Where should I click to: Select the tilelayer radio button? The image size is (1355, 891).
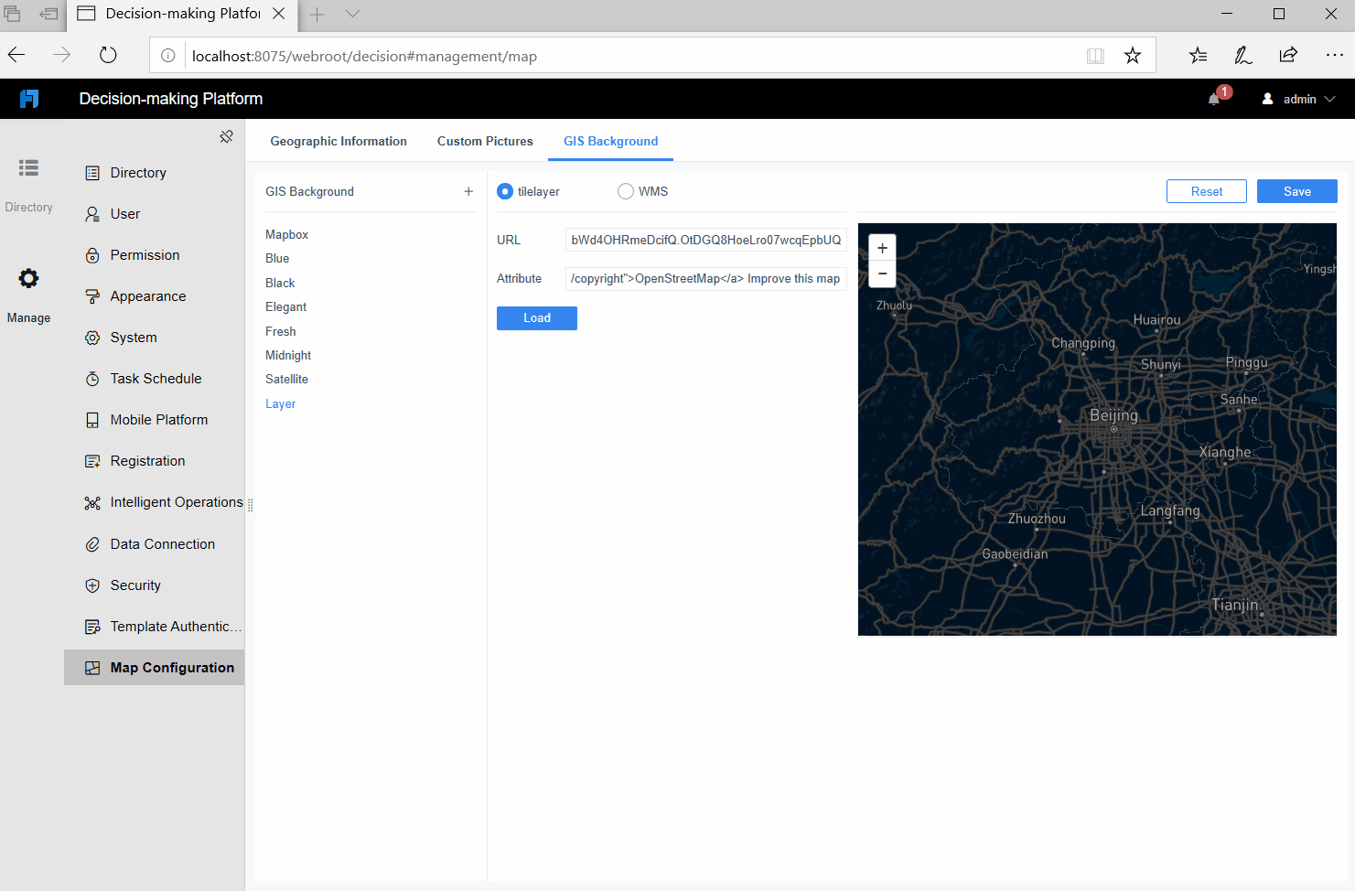[x=505, y=191]
